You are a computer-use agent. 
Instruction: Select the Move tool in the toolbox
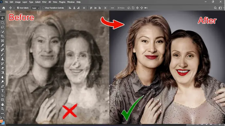2,18
